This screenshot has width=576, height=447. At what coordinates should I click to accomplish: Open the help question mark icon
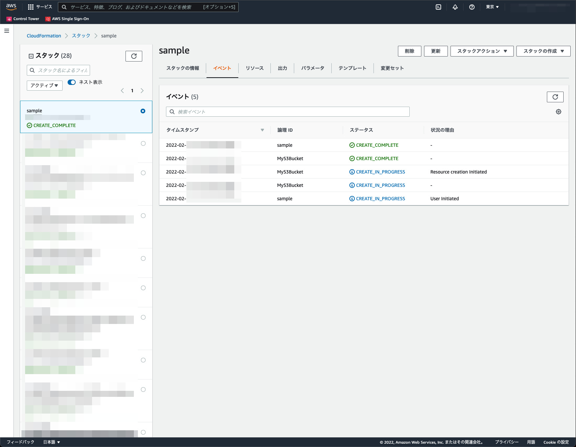coord(472,7)
